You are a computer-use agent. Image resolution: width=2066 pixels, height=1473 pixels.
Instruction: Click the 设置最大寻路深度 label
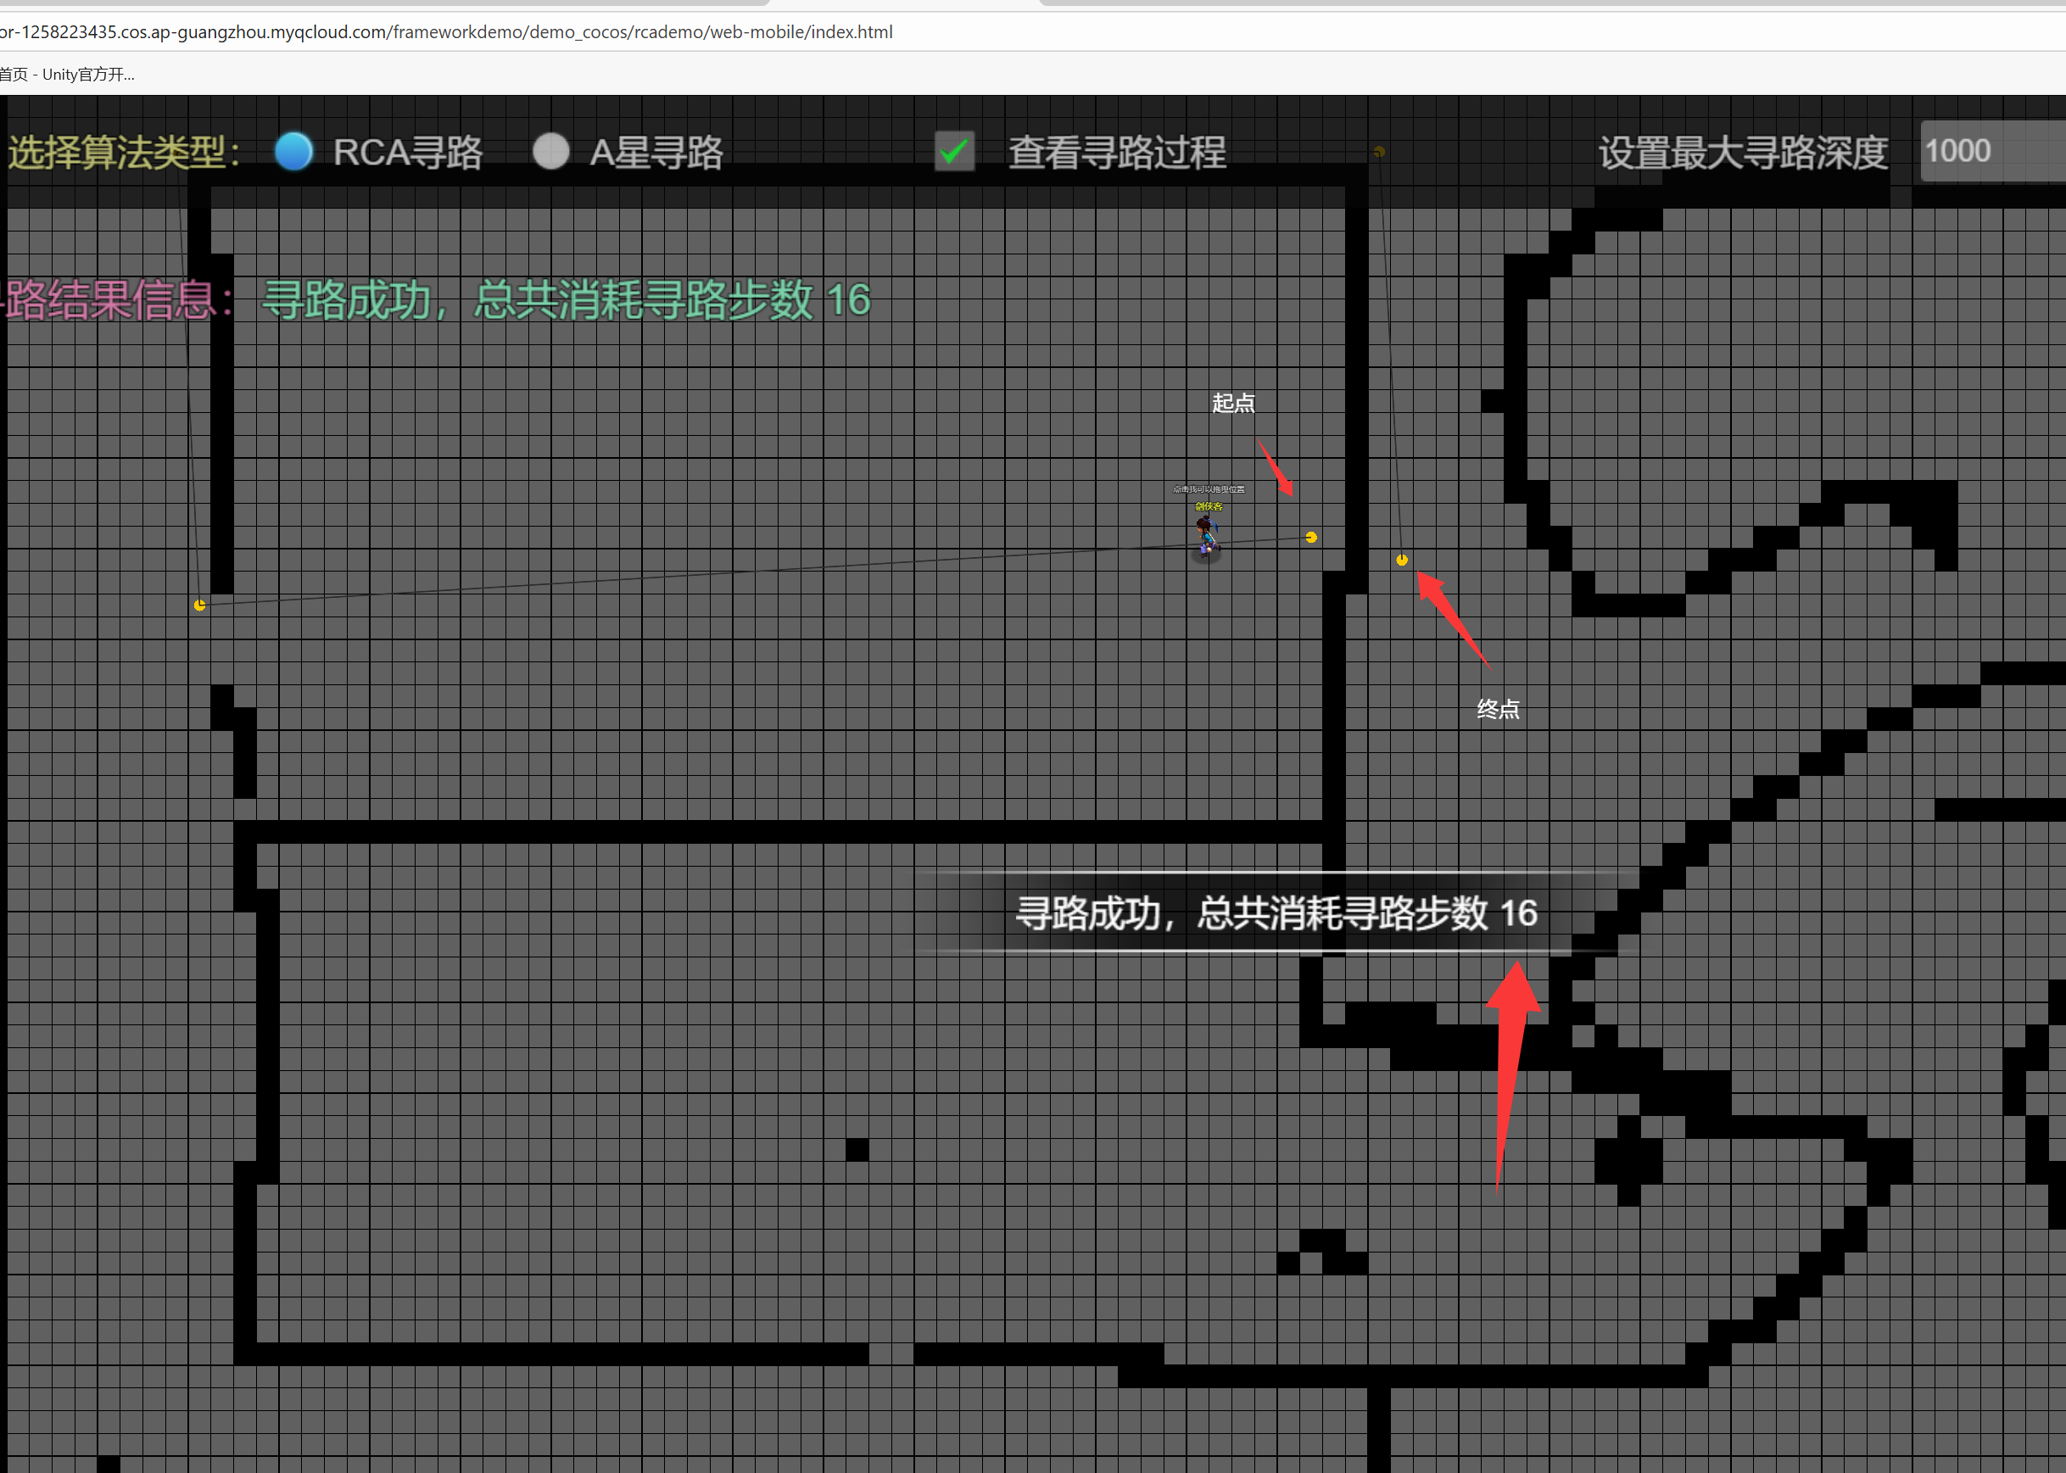1742,153
